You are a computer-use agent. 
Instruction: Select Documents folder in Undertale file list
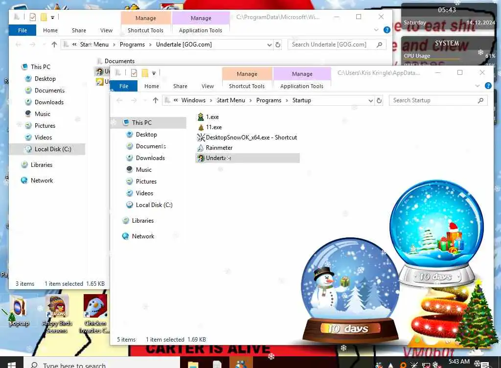[119, 61]
